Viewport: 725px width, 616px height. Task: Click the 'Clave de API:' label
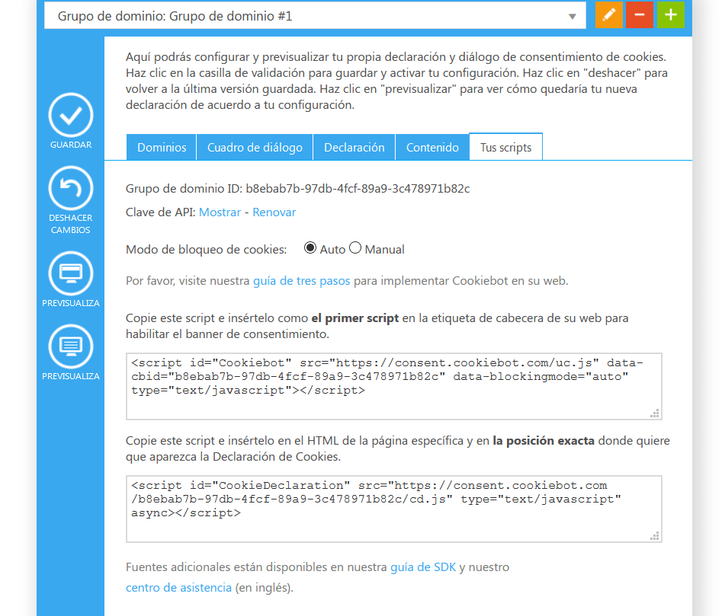[x=160, y=212]
